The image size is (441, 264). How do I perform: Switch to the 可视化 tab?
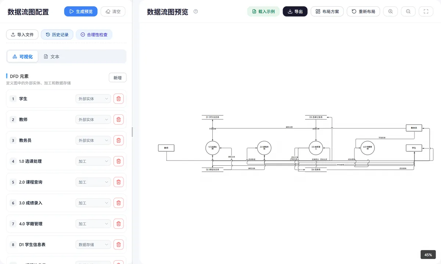22,56
